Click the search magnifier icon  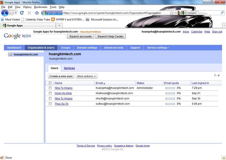pos(222,13)
